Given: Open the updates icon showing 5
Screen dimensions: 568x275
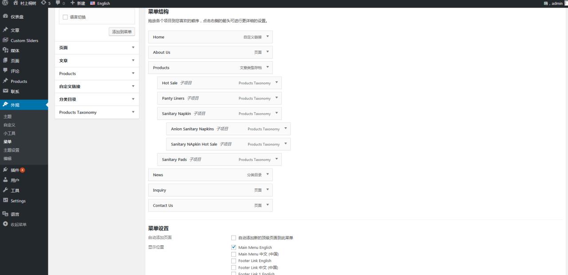Looking at the screenshot, I should point(43,3).
